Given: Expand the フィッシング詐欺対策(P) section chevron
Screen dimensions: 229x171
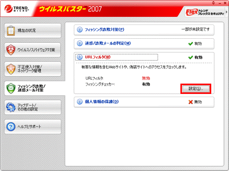Looking at the screenshot, I should 80,30.
